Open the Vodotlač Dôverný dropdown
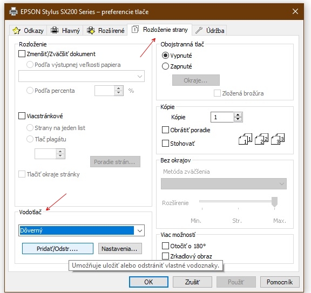311x293 pixels. pyautogui.click(x=82, y=230)
